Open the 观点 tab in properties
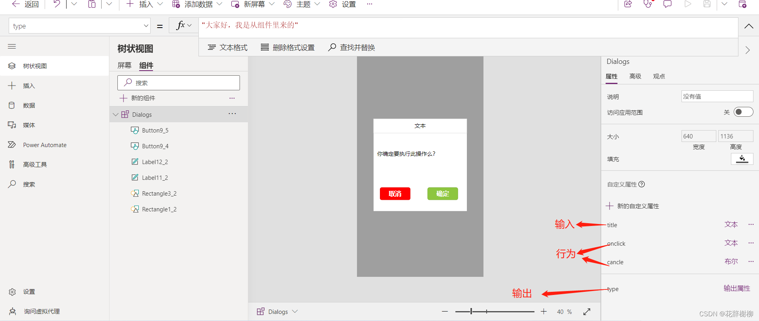This screenshot has height=321, width=759. (659, 77)
